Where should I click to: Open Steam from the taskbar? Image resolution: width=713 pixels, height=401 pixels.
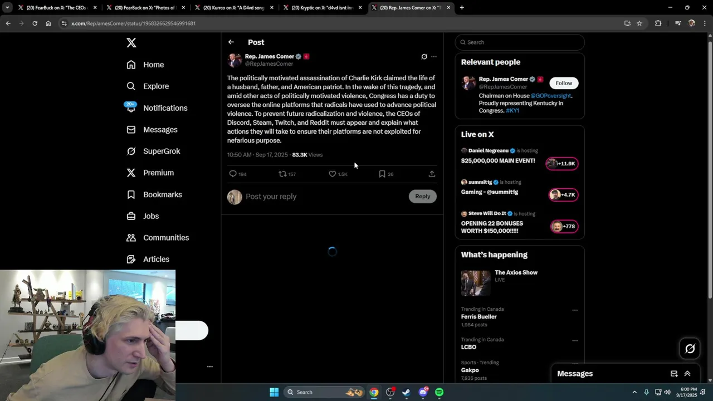coord(407,392)
